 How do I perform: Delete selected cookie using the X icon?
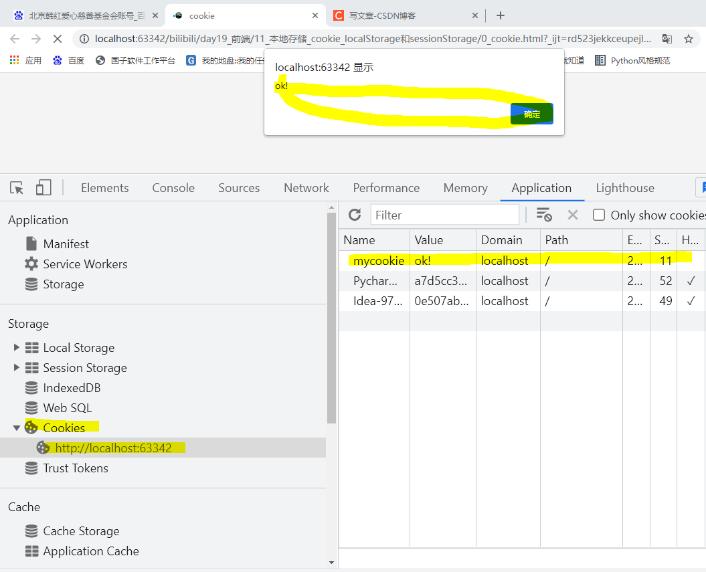572,215
